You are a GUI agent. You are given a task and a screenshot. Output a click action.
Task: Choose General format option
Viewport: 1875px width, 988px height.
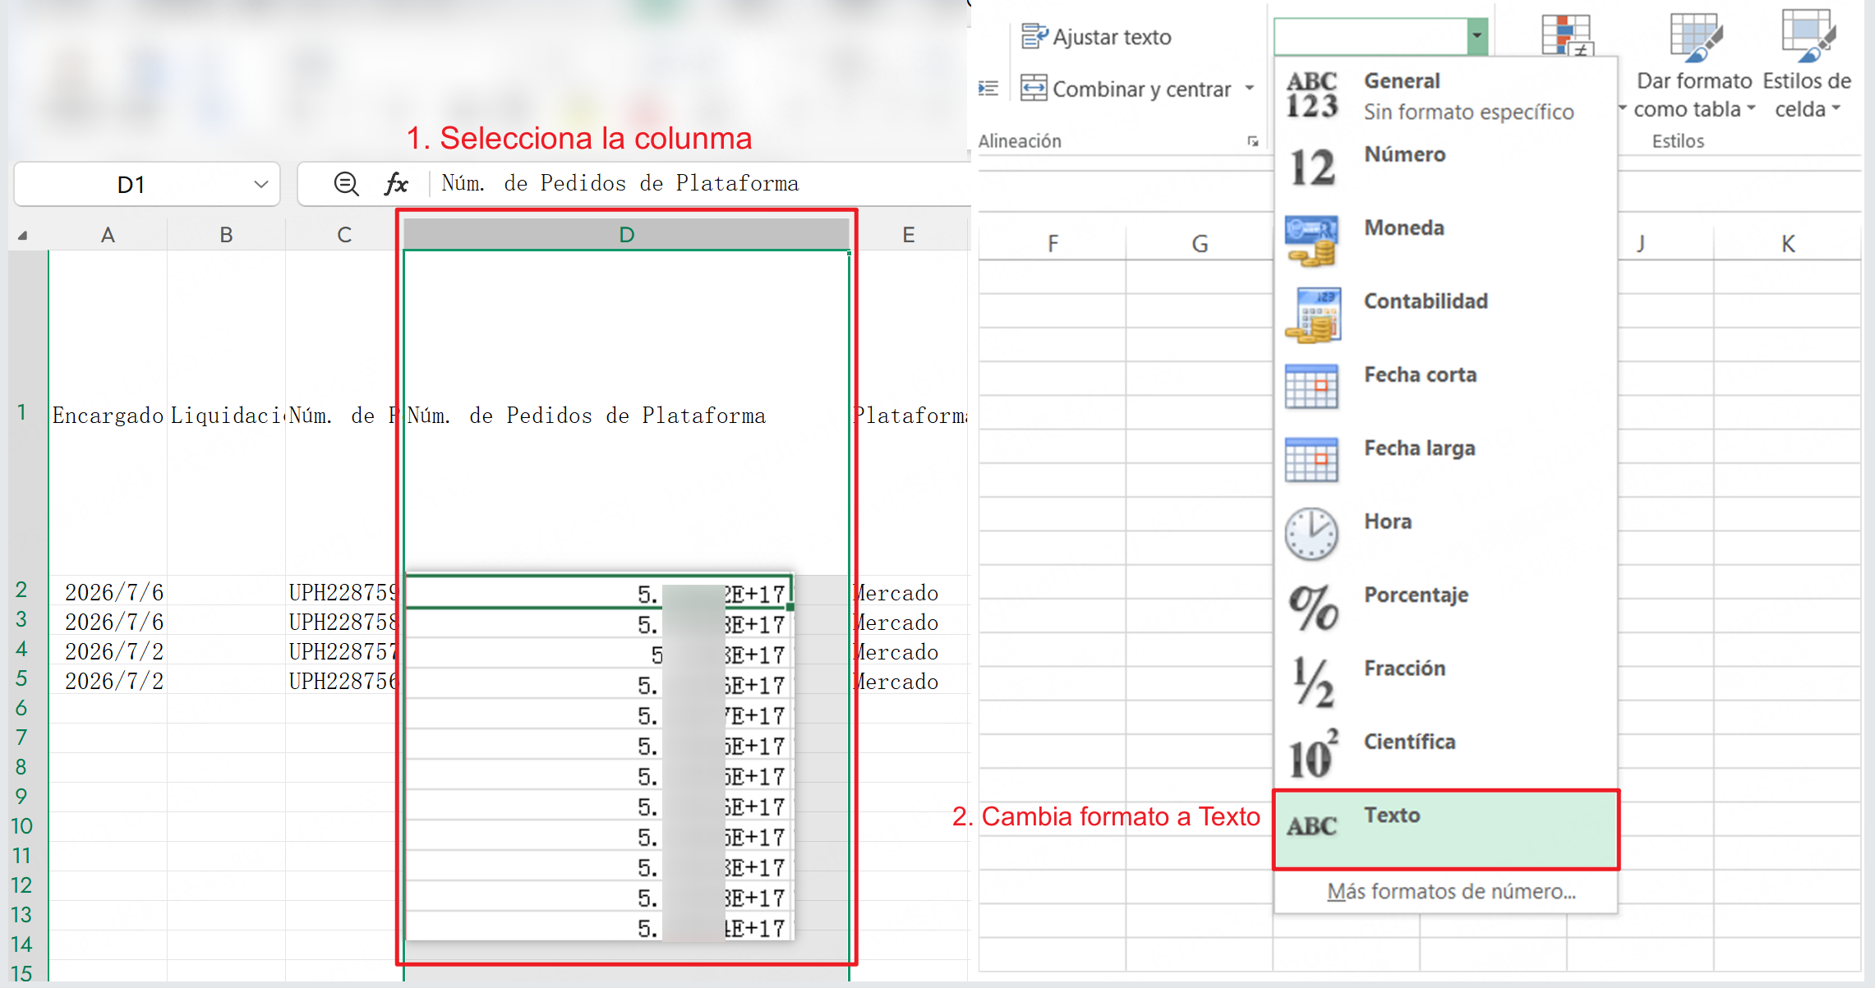coord(1446,95)
